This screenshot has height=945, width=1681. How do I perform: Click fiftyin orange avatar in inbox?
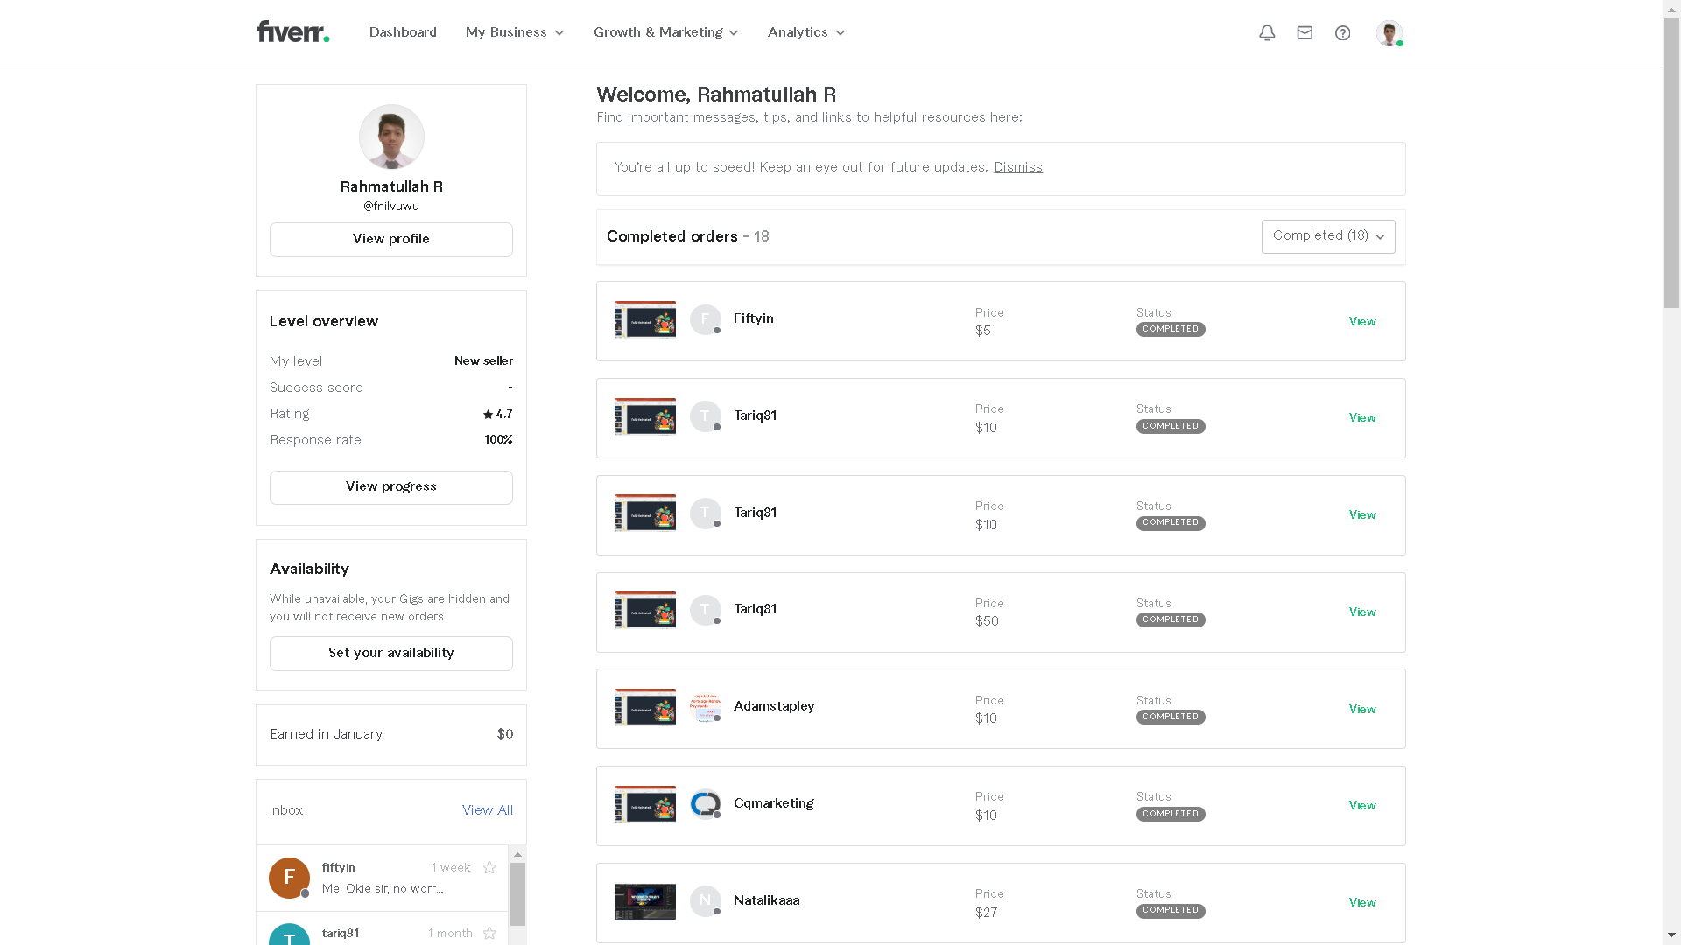pyautogui.click(x=289, y=878)
